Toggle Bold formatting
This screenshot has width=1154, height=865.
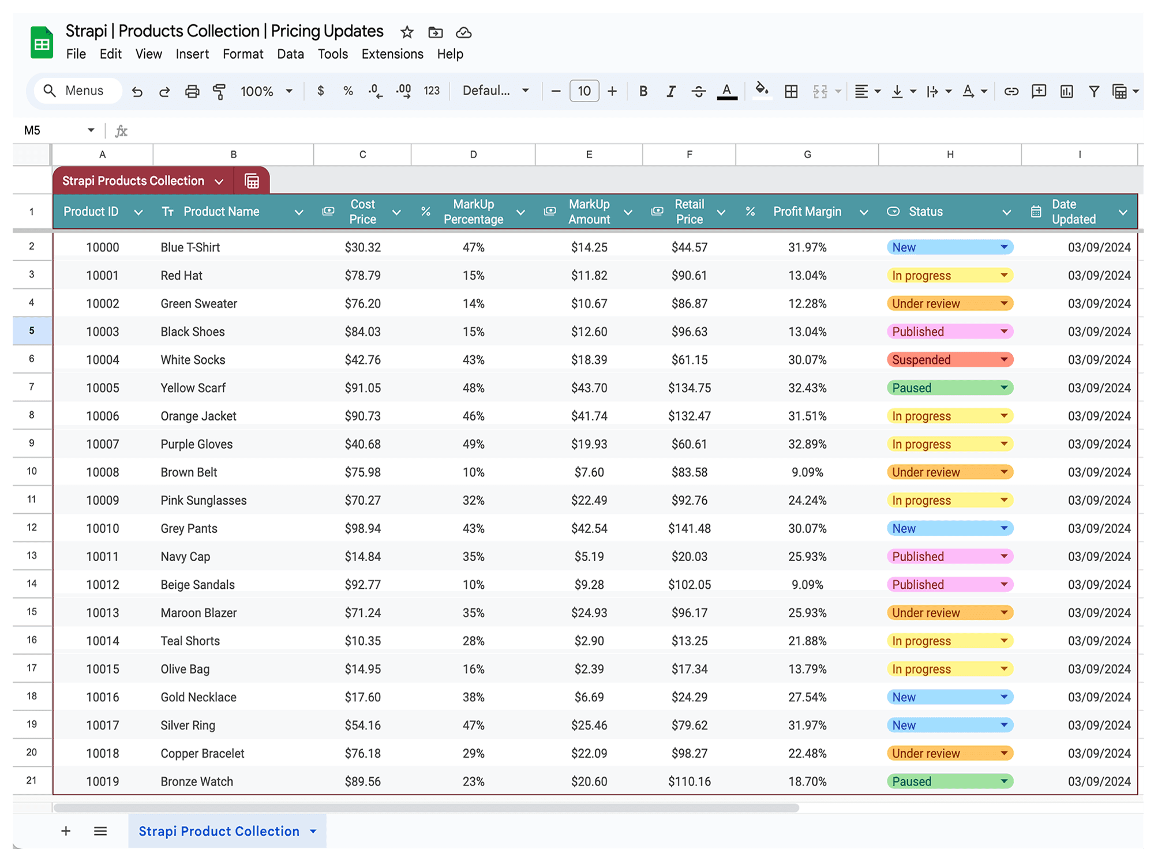643,91
